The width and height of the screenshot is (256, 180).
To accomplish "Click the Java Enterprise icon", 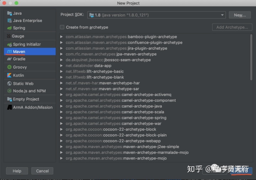I will (10, 21).
